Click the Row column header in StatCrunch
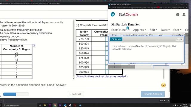 pyautogui.click(x=114, y=35)
